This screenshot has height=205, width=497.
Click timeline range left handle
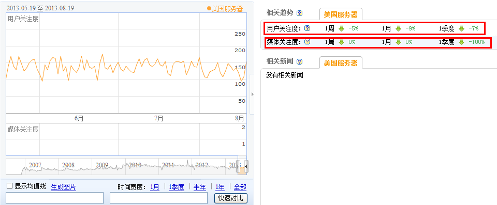(238, 166)
